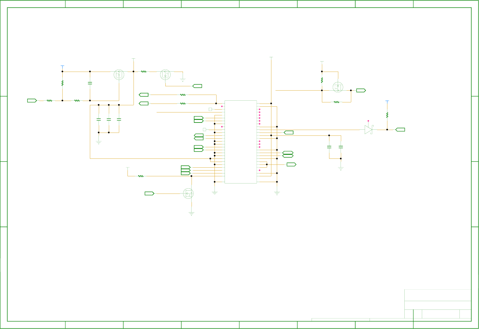Viewport: 479px width, 329px height.
Task: Select the vertical resistor in the top-right MOSFET circuit
Action: pos(322,80)
